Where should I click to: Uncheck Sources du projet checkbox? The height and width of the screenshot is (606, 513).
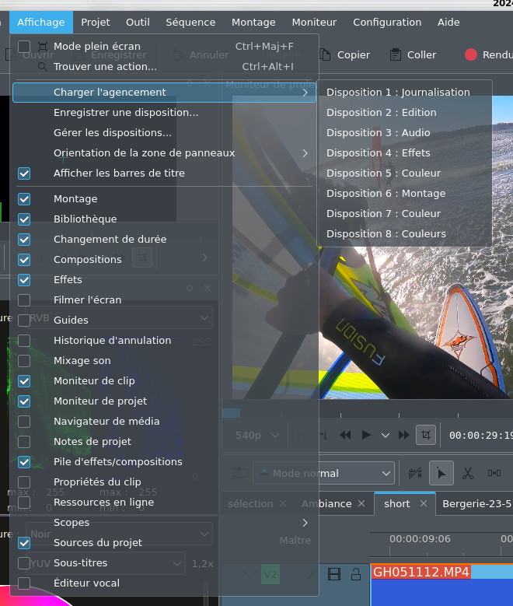24,543
